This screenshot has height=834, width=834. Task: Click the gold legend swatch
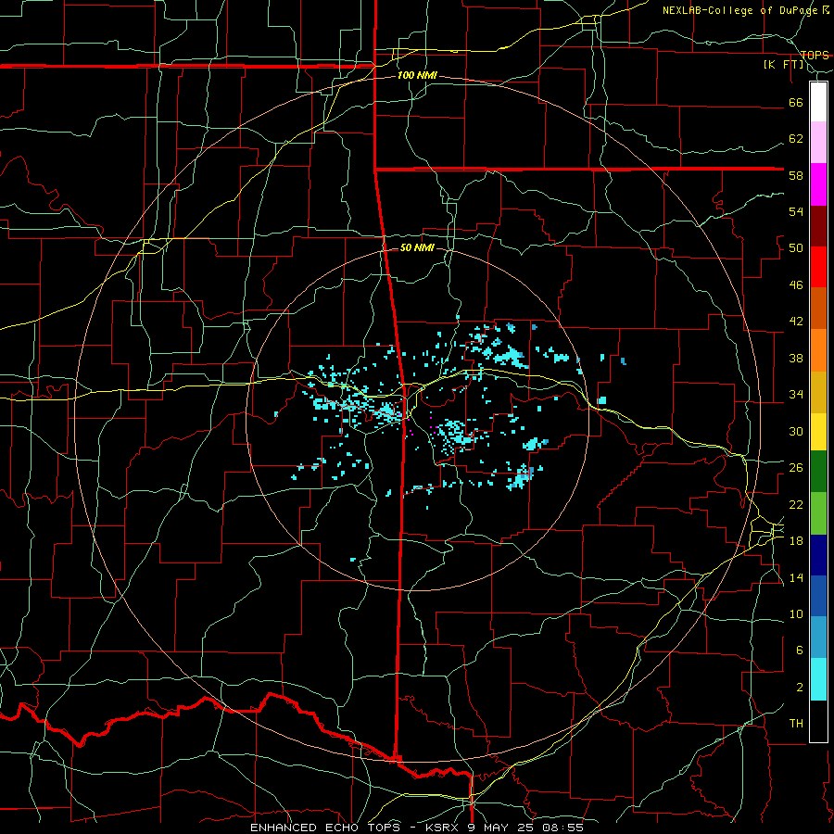point(818,392)
